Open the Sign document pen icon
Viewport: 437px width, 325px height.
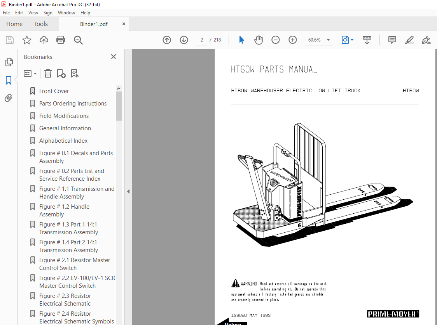426,40
